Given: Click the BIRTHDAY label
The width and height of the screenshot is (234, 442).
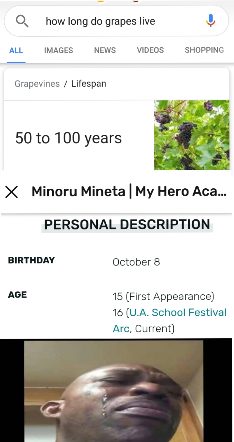Looking at the screenshot, I should tap(31, 260).
